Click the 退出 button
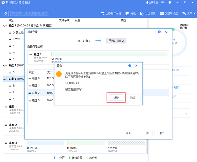The image size is (197, 162). tap(162, 133)
